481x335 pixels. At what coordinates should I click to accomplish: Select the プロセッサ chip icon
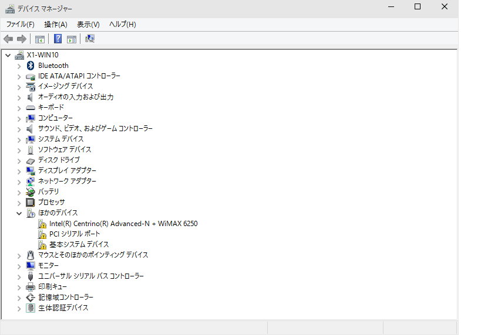(31, 202)
